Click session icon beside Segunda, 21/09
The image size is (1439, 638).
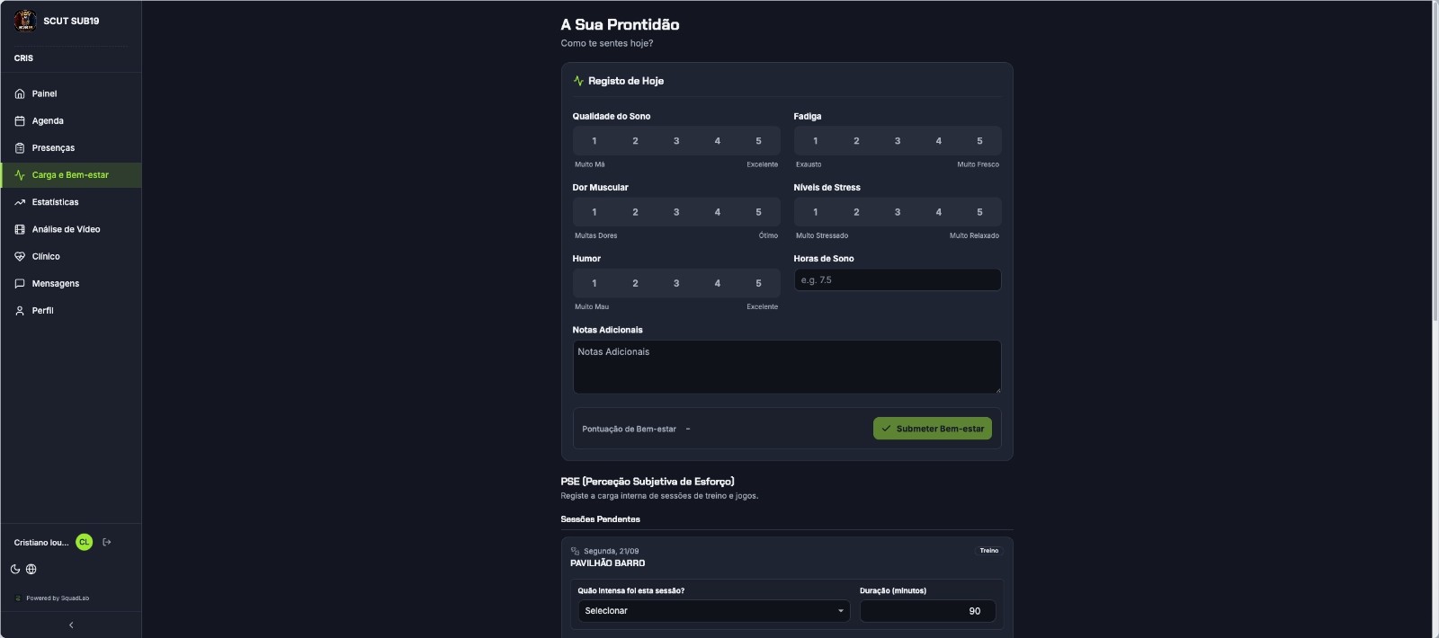click(x=575, y=551)
